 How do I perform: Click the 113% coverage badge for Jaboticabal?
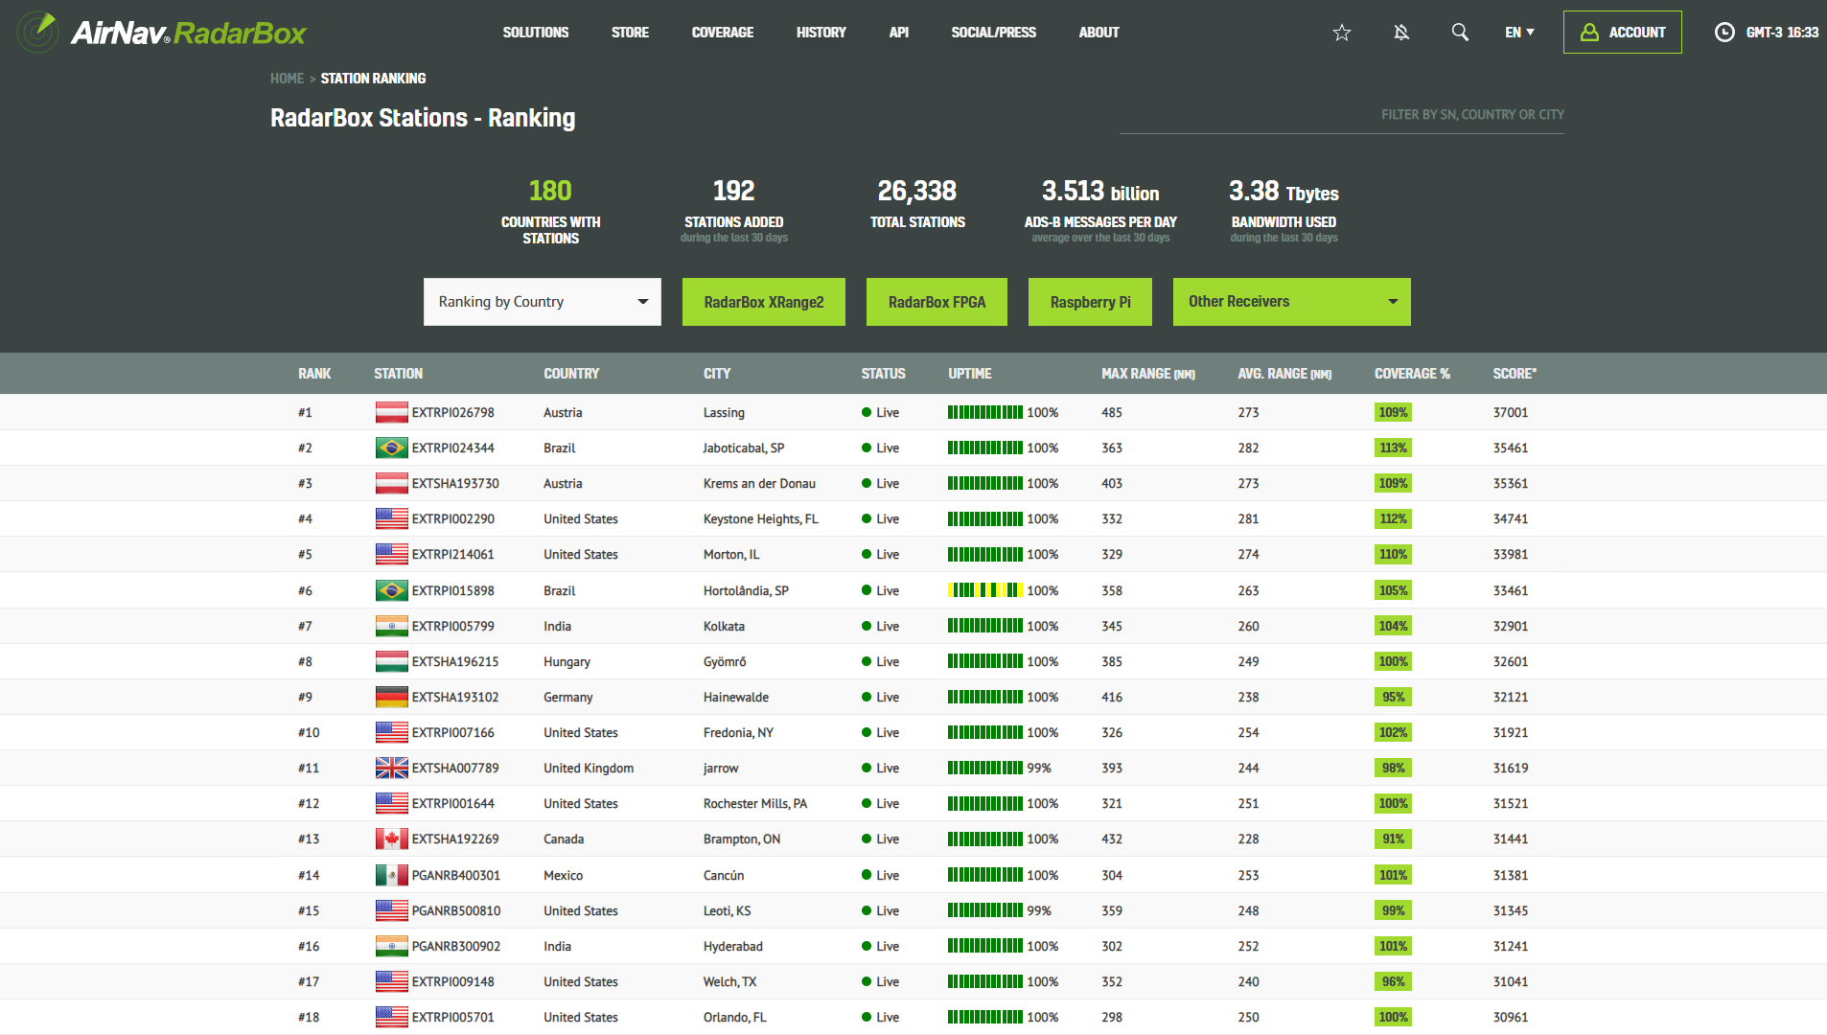point(1393,448)
